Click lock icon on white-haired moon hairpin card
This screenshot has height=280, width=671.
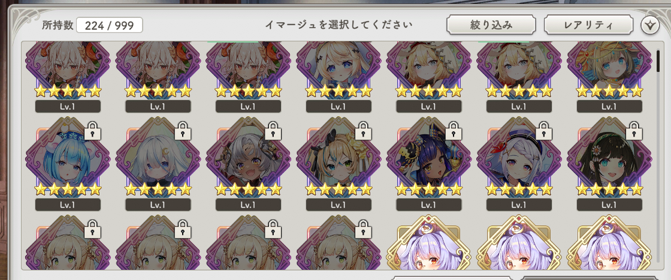point(183,131)
